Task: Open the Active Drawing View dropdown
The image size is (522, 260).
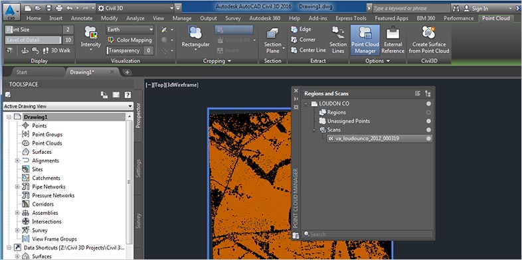Action: [x=68, y=106]
